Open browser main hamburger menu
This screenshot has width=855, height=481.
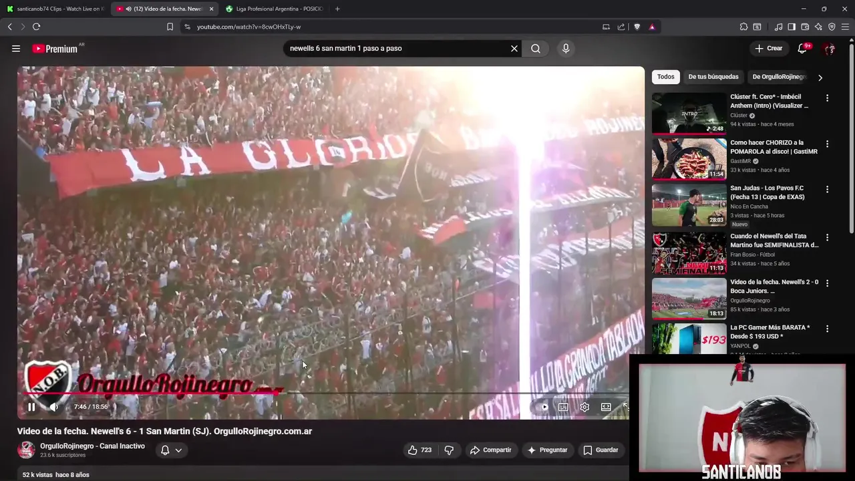pos(846,27)
